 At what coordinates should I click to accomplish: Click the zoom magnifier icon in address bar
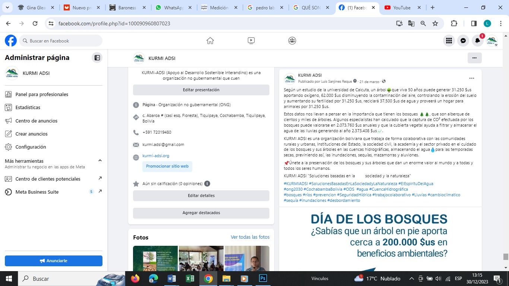point(423,23)
